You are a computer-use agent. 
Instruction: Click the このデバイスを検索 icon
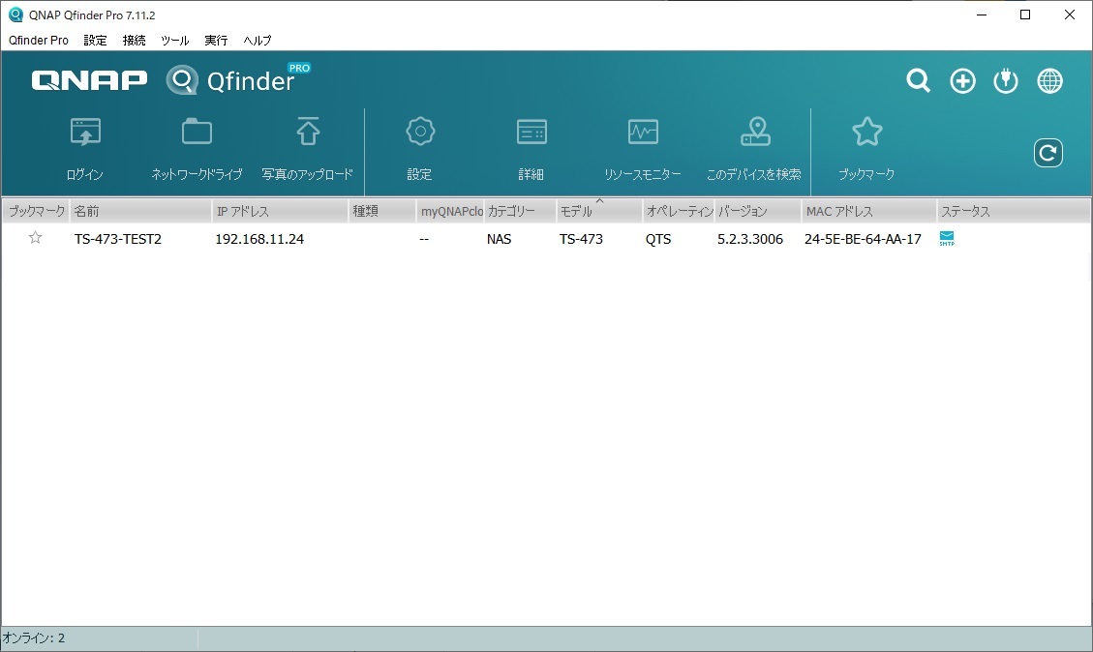pos(755,131)
